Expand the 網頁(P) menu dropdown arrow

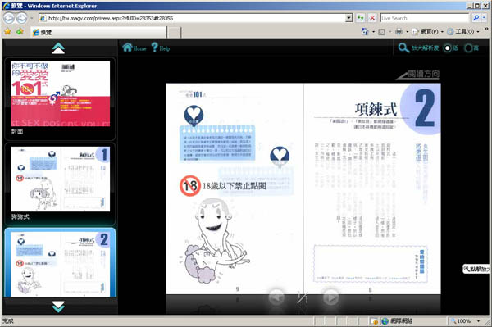(442, 32)
